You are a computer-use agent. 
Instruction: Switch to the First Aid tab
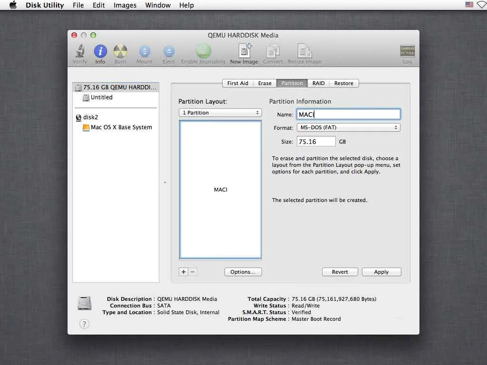[x=238, y=83]
